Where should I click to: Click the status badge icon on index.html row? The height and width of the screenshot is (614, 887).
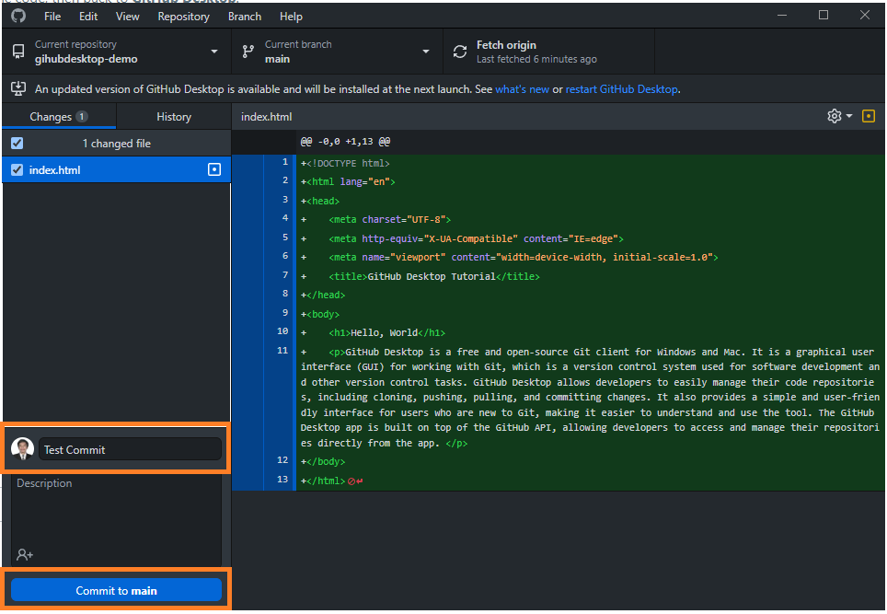(214, 169)
